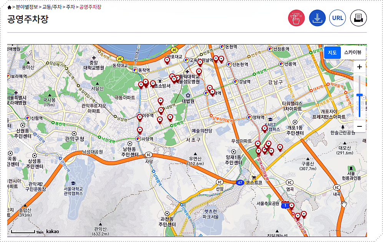This screenshot has height=242, width=383.
Task: Click 중앙대학교병원 label on map
Action: 94,65
